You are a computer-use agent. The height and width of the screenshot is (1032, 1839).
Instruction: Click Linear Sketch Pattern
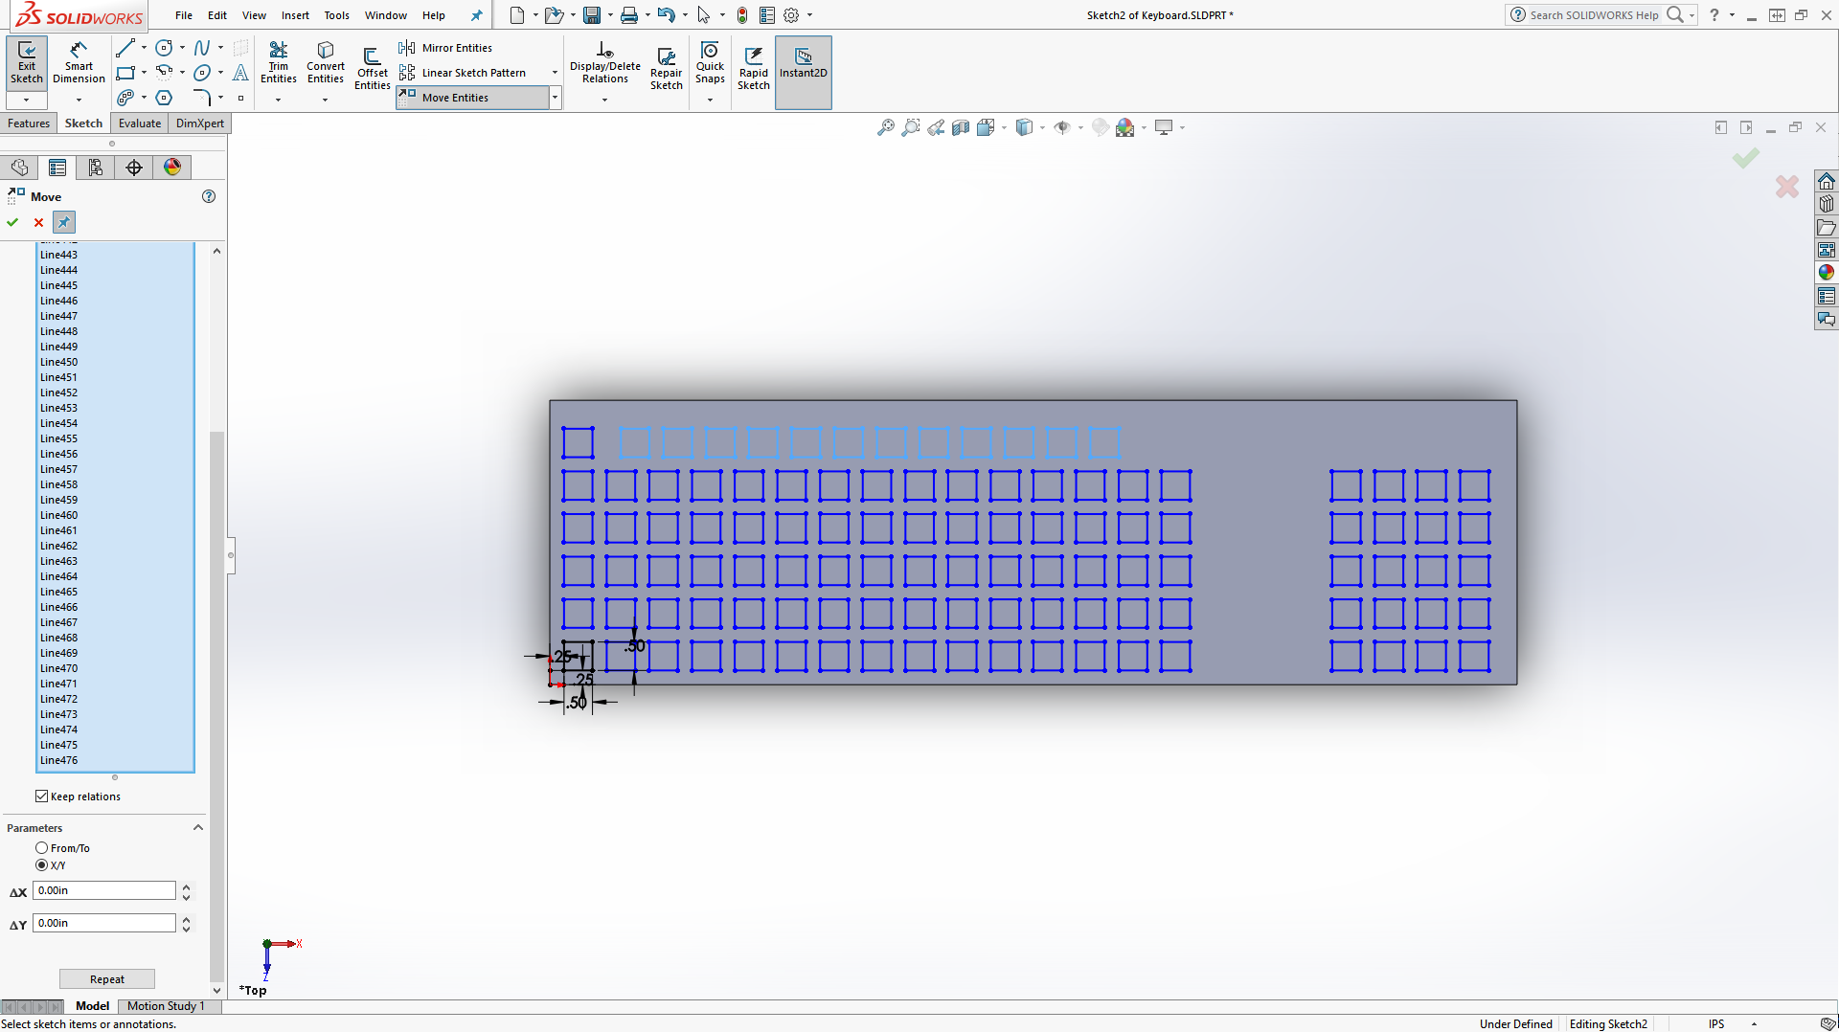(463, 73)
